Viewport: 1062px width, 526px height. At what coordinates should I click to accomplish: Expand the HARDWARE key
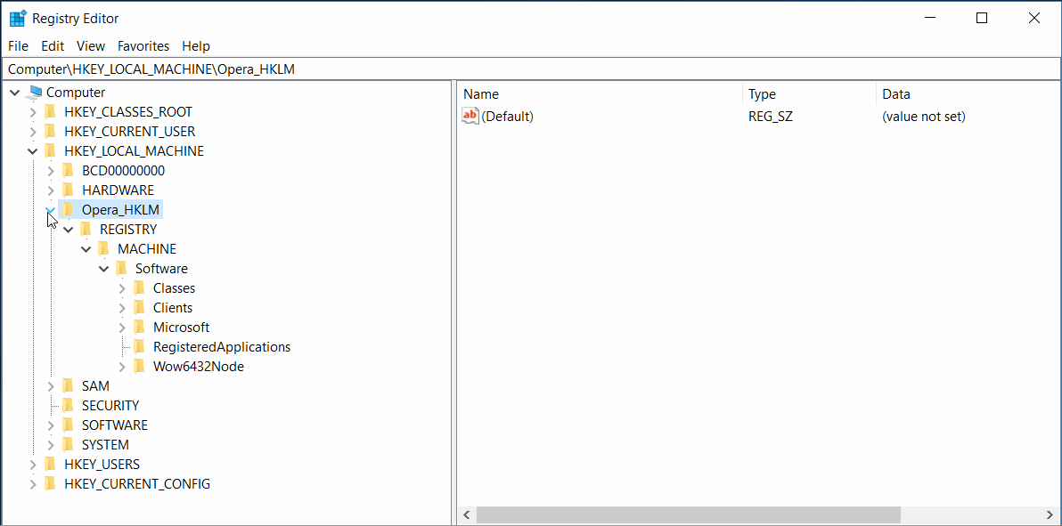51,190
